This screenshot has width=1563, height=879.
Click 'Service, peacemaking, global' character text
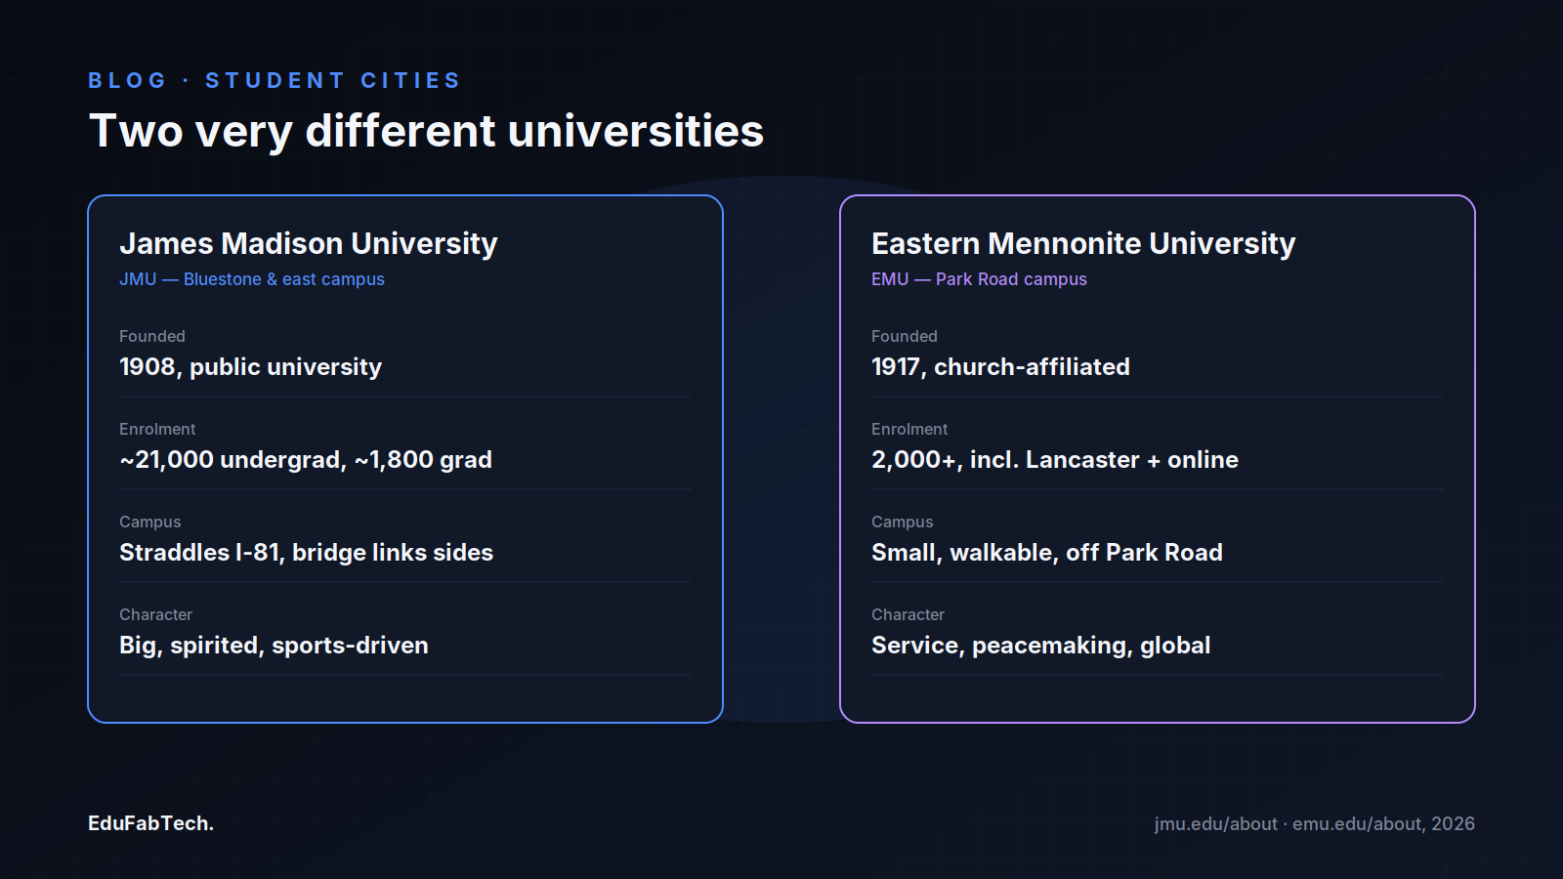coord(1041,646)
